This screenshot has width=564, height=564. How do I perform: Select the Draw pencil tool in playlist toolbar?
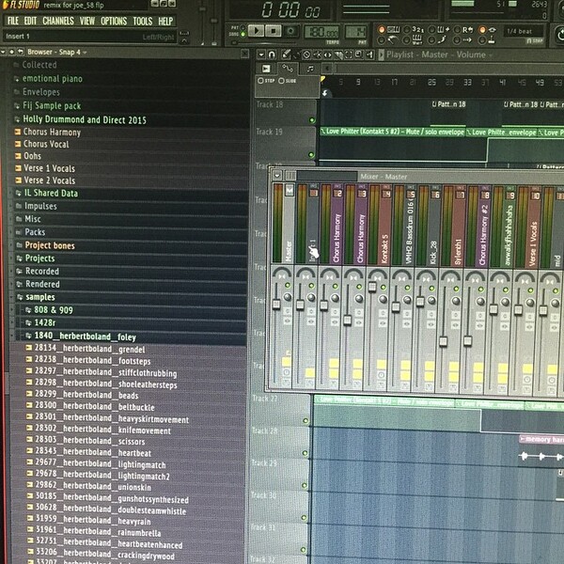pos(286,55)
